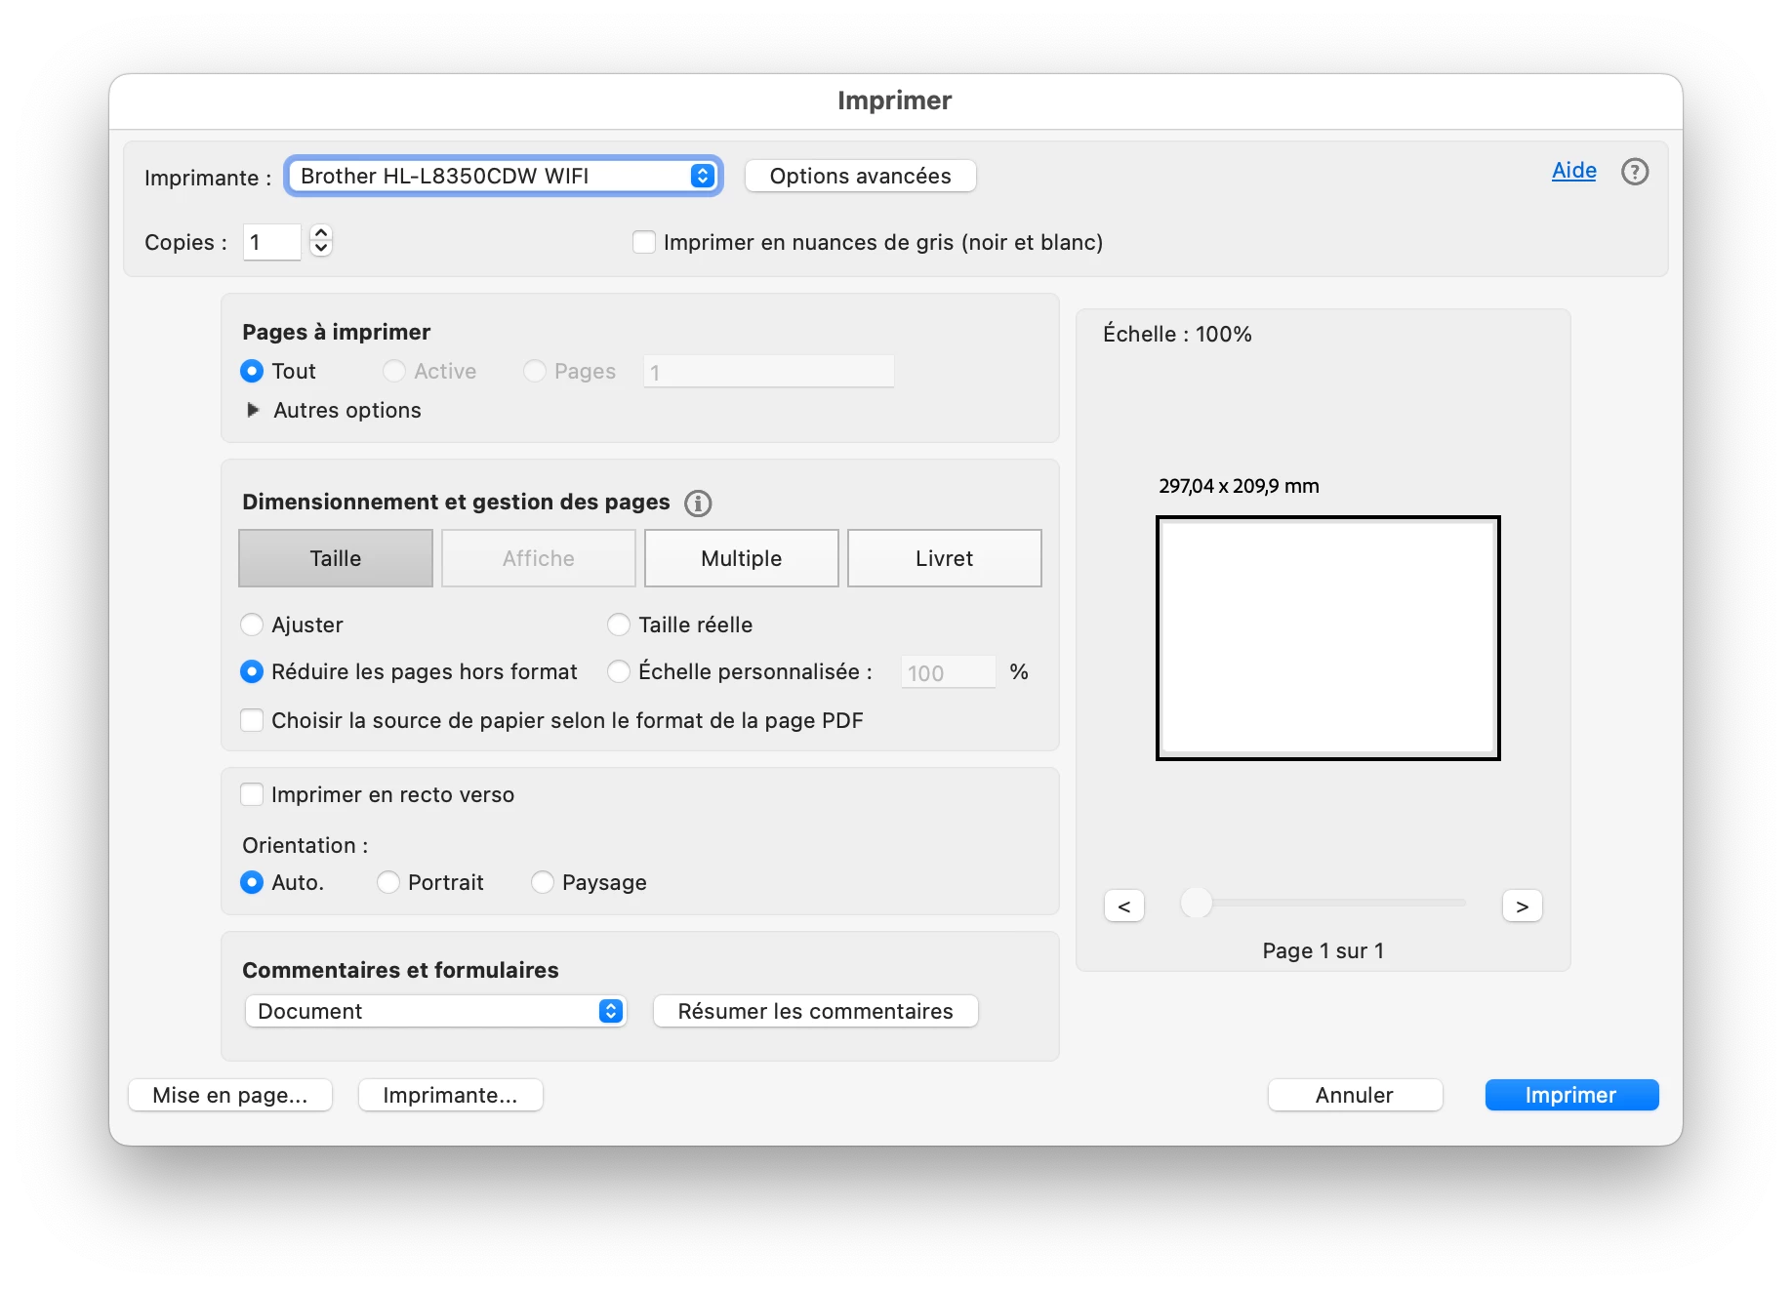1792x1290 pixels.
Task: Check 'Choisir la source de papier' option
Action: (x=252, y=720)
